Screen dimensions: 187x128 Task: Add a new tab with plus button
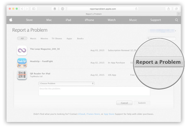pos(179,14)
